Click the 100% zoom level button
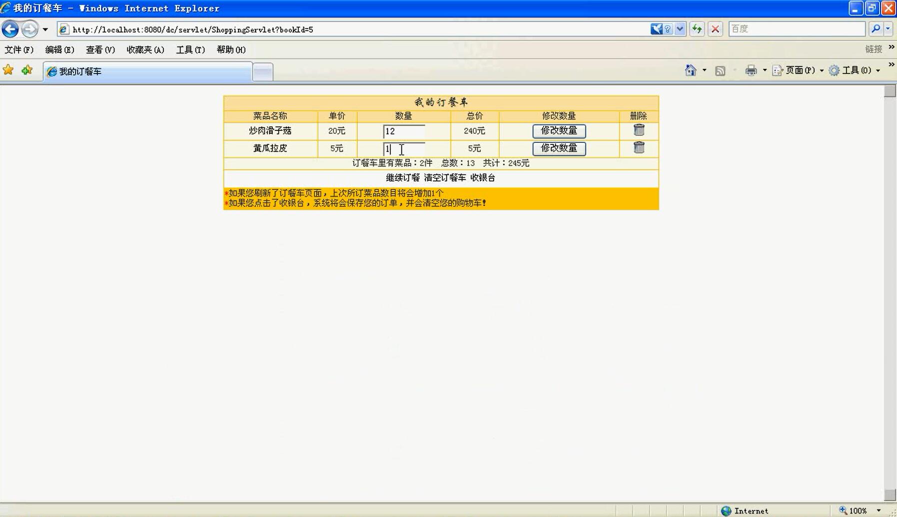 pyautogui.click(x=854, y=511)
